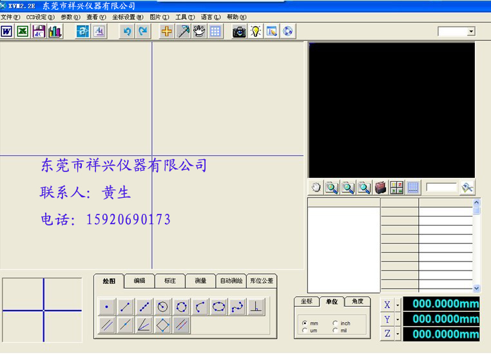
Task: Open the bar chart statistics icon
Action: pyautogui.click(x=55, y=32)
